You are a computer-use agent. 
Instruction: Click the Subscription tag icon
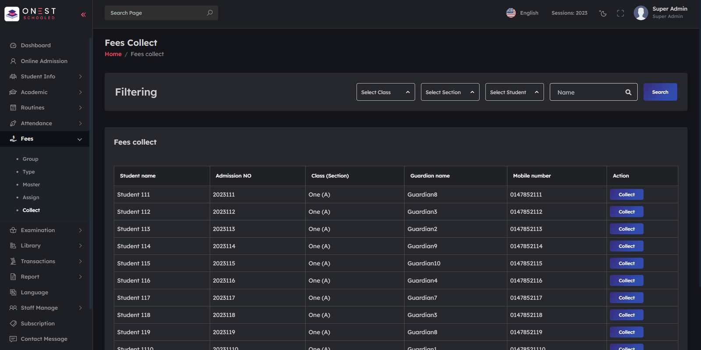tap(13, 324)
